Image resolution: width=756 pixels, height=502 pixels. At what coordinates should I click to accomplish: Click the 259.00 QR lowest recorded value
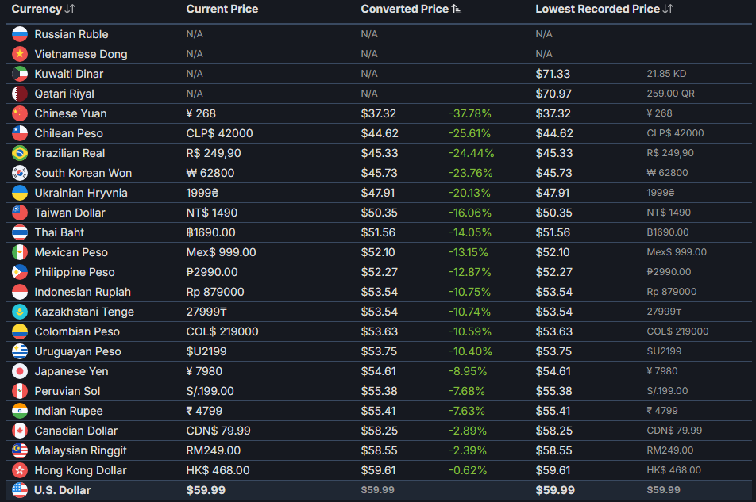coord(671,94)
